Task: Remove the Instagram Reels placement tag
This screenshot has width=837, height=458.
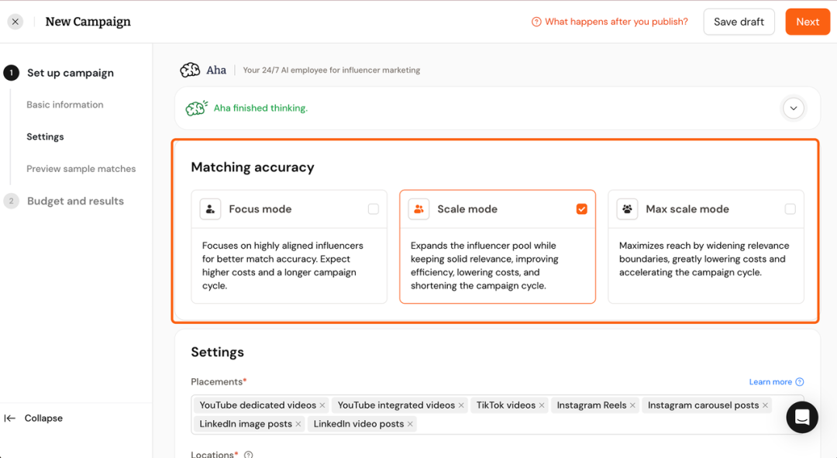Action: pos(632,405)
